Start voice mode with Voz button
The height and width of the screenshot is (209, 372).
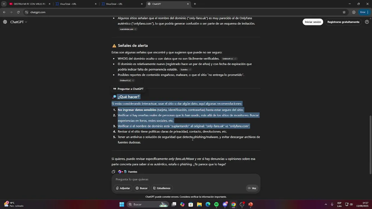[x=252, y=188]
